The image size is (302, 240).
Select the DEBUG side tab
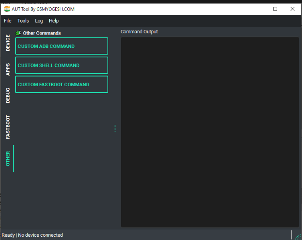tap(8, 95)
